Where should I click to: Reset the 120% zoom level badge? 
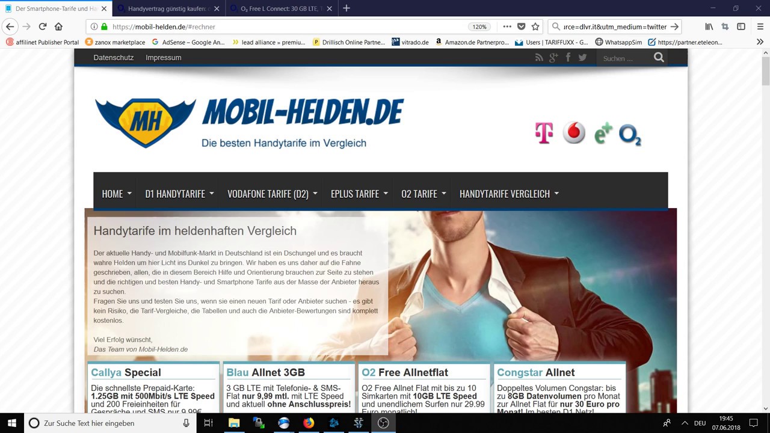pos(479,26)
